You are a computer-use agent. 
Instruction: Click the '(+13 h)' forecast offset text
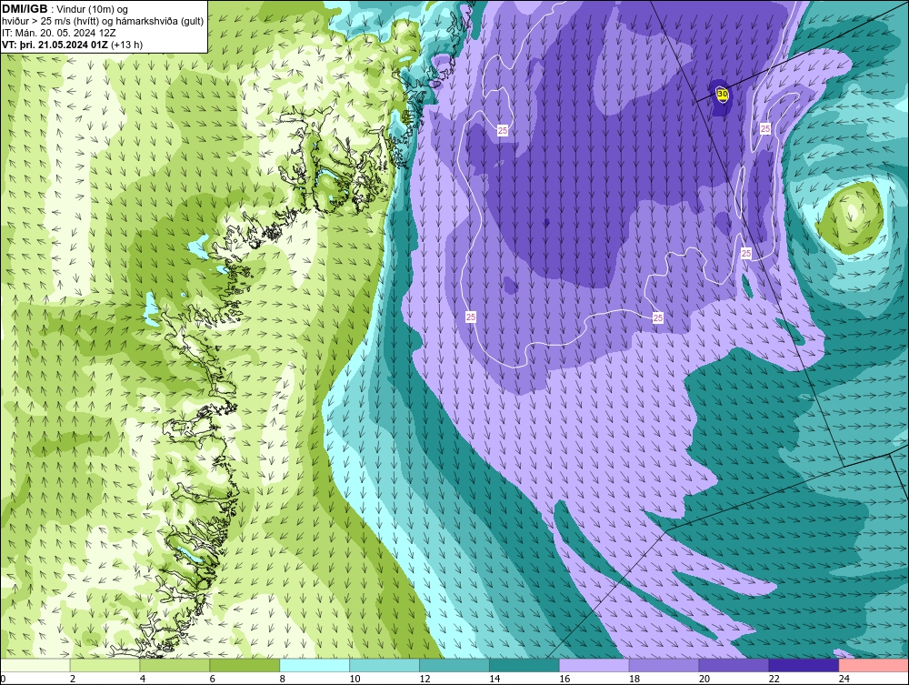coord(126,45)
